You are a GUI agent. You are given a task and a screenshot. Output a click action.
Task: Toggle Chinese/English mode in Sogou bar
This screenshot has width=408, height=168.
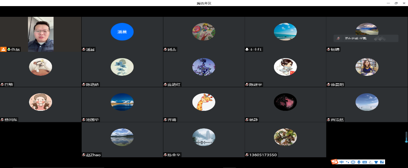(x=342, y=162)
